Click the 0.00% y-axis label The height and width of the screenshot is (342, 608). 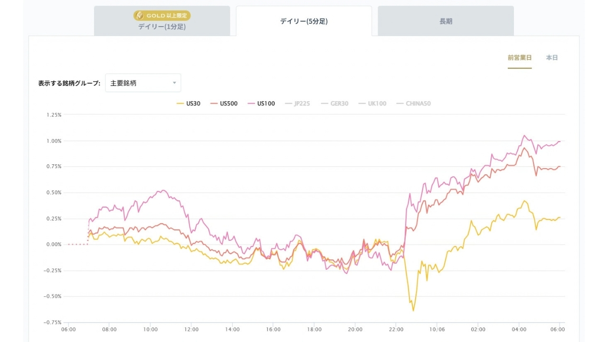(54, 245)
